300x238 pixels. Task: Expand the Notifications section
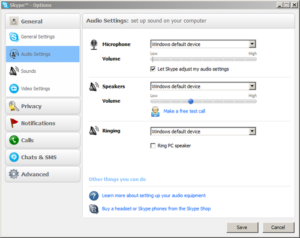coord(43,123)
